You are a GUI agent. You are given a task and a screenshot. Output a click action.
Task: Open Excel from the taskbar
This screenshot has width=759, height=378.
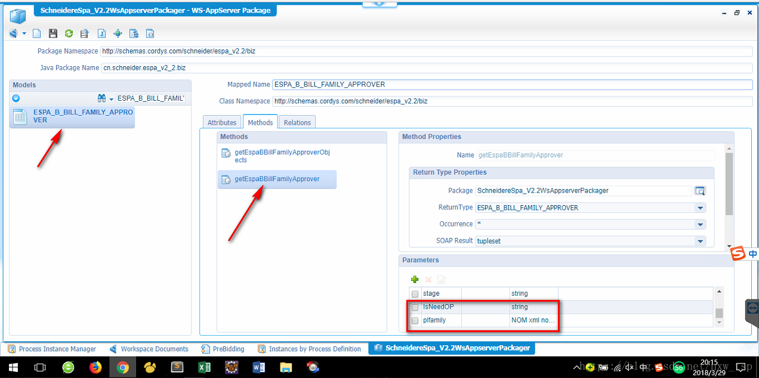205,367
